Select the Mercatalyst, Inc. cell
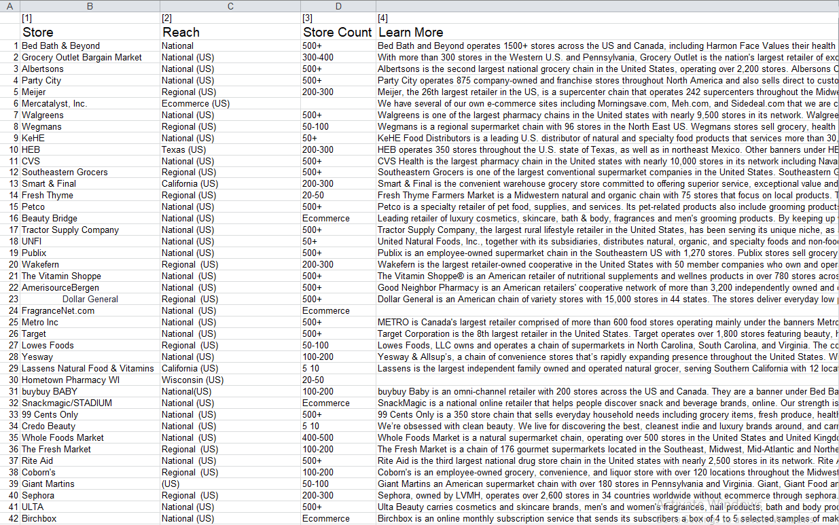This screenshot has width=839, height=525. pyautogui.click(x=90, y=104)
